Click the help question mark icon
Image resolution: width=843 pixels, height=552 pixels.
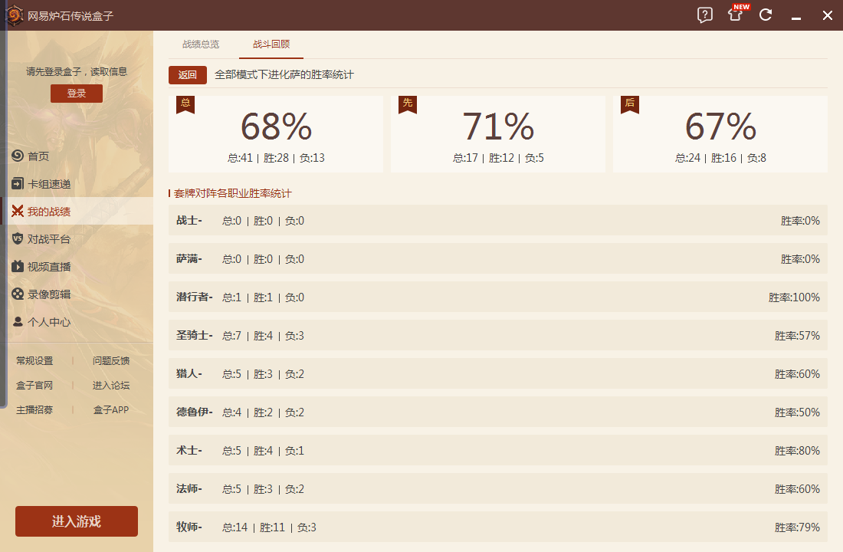705,15
